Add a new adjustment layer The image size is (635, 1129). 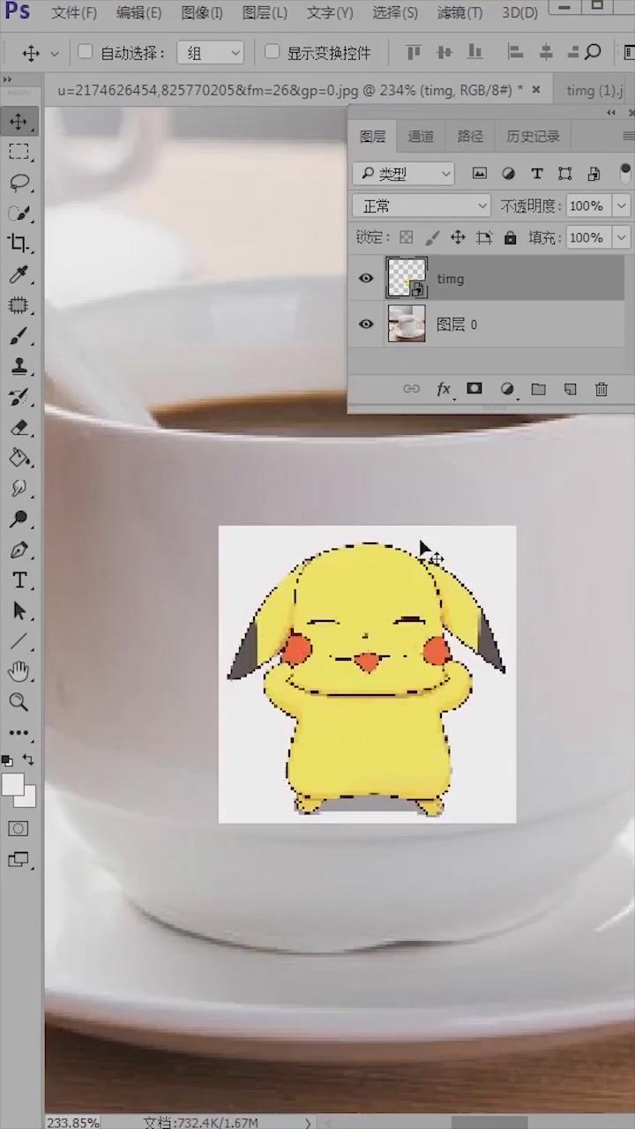tap(507, 389)
